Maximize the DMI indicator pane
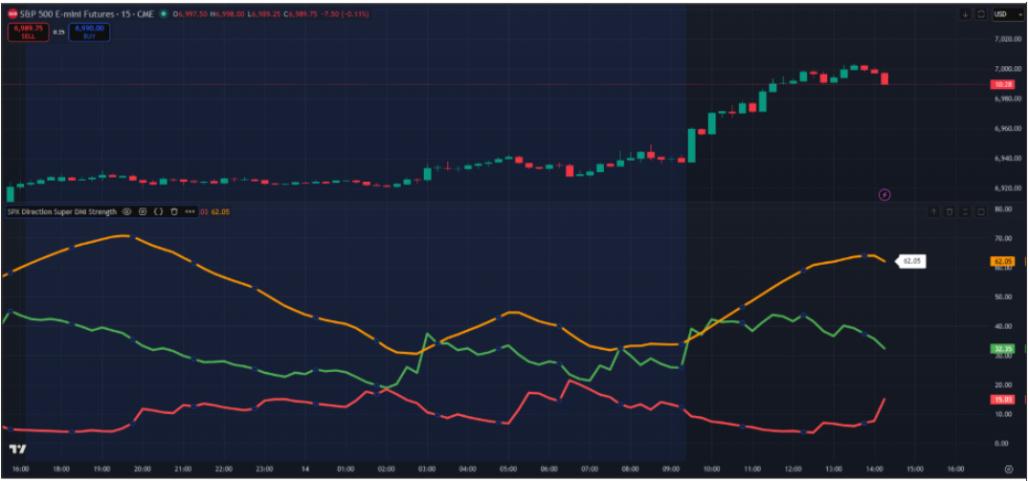Viewport: 1029px width, 481px height. [981, 211]
